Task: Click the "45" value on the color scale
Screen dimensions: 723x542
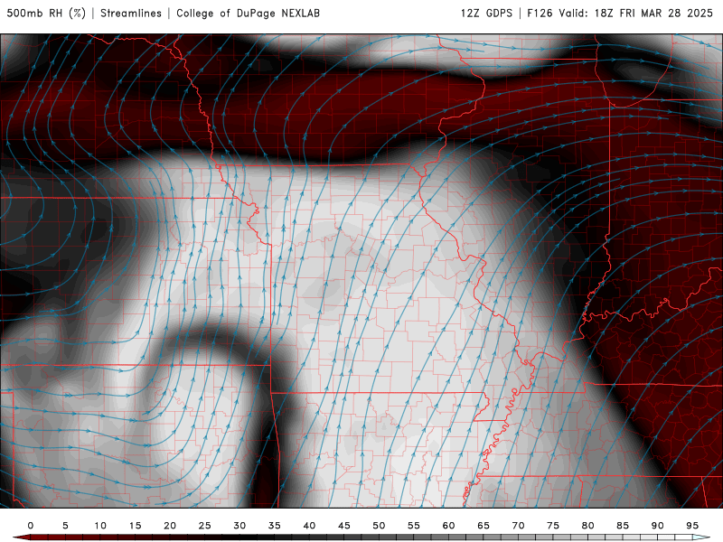Action: (344, 526)
